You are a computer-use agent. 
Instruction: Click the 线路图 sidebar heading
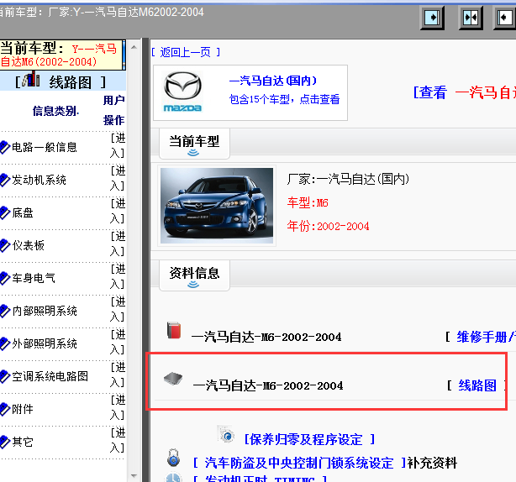pyautogui.click(x=70, y=81)
